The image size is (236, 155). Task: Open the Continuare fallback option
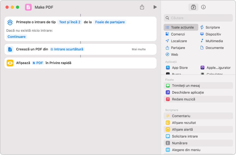pos(16,37)
